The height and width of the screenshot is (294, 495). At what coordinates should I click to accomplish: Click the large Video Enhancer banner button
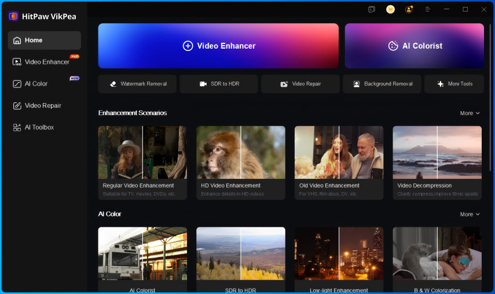(x=218, y=46)
